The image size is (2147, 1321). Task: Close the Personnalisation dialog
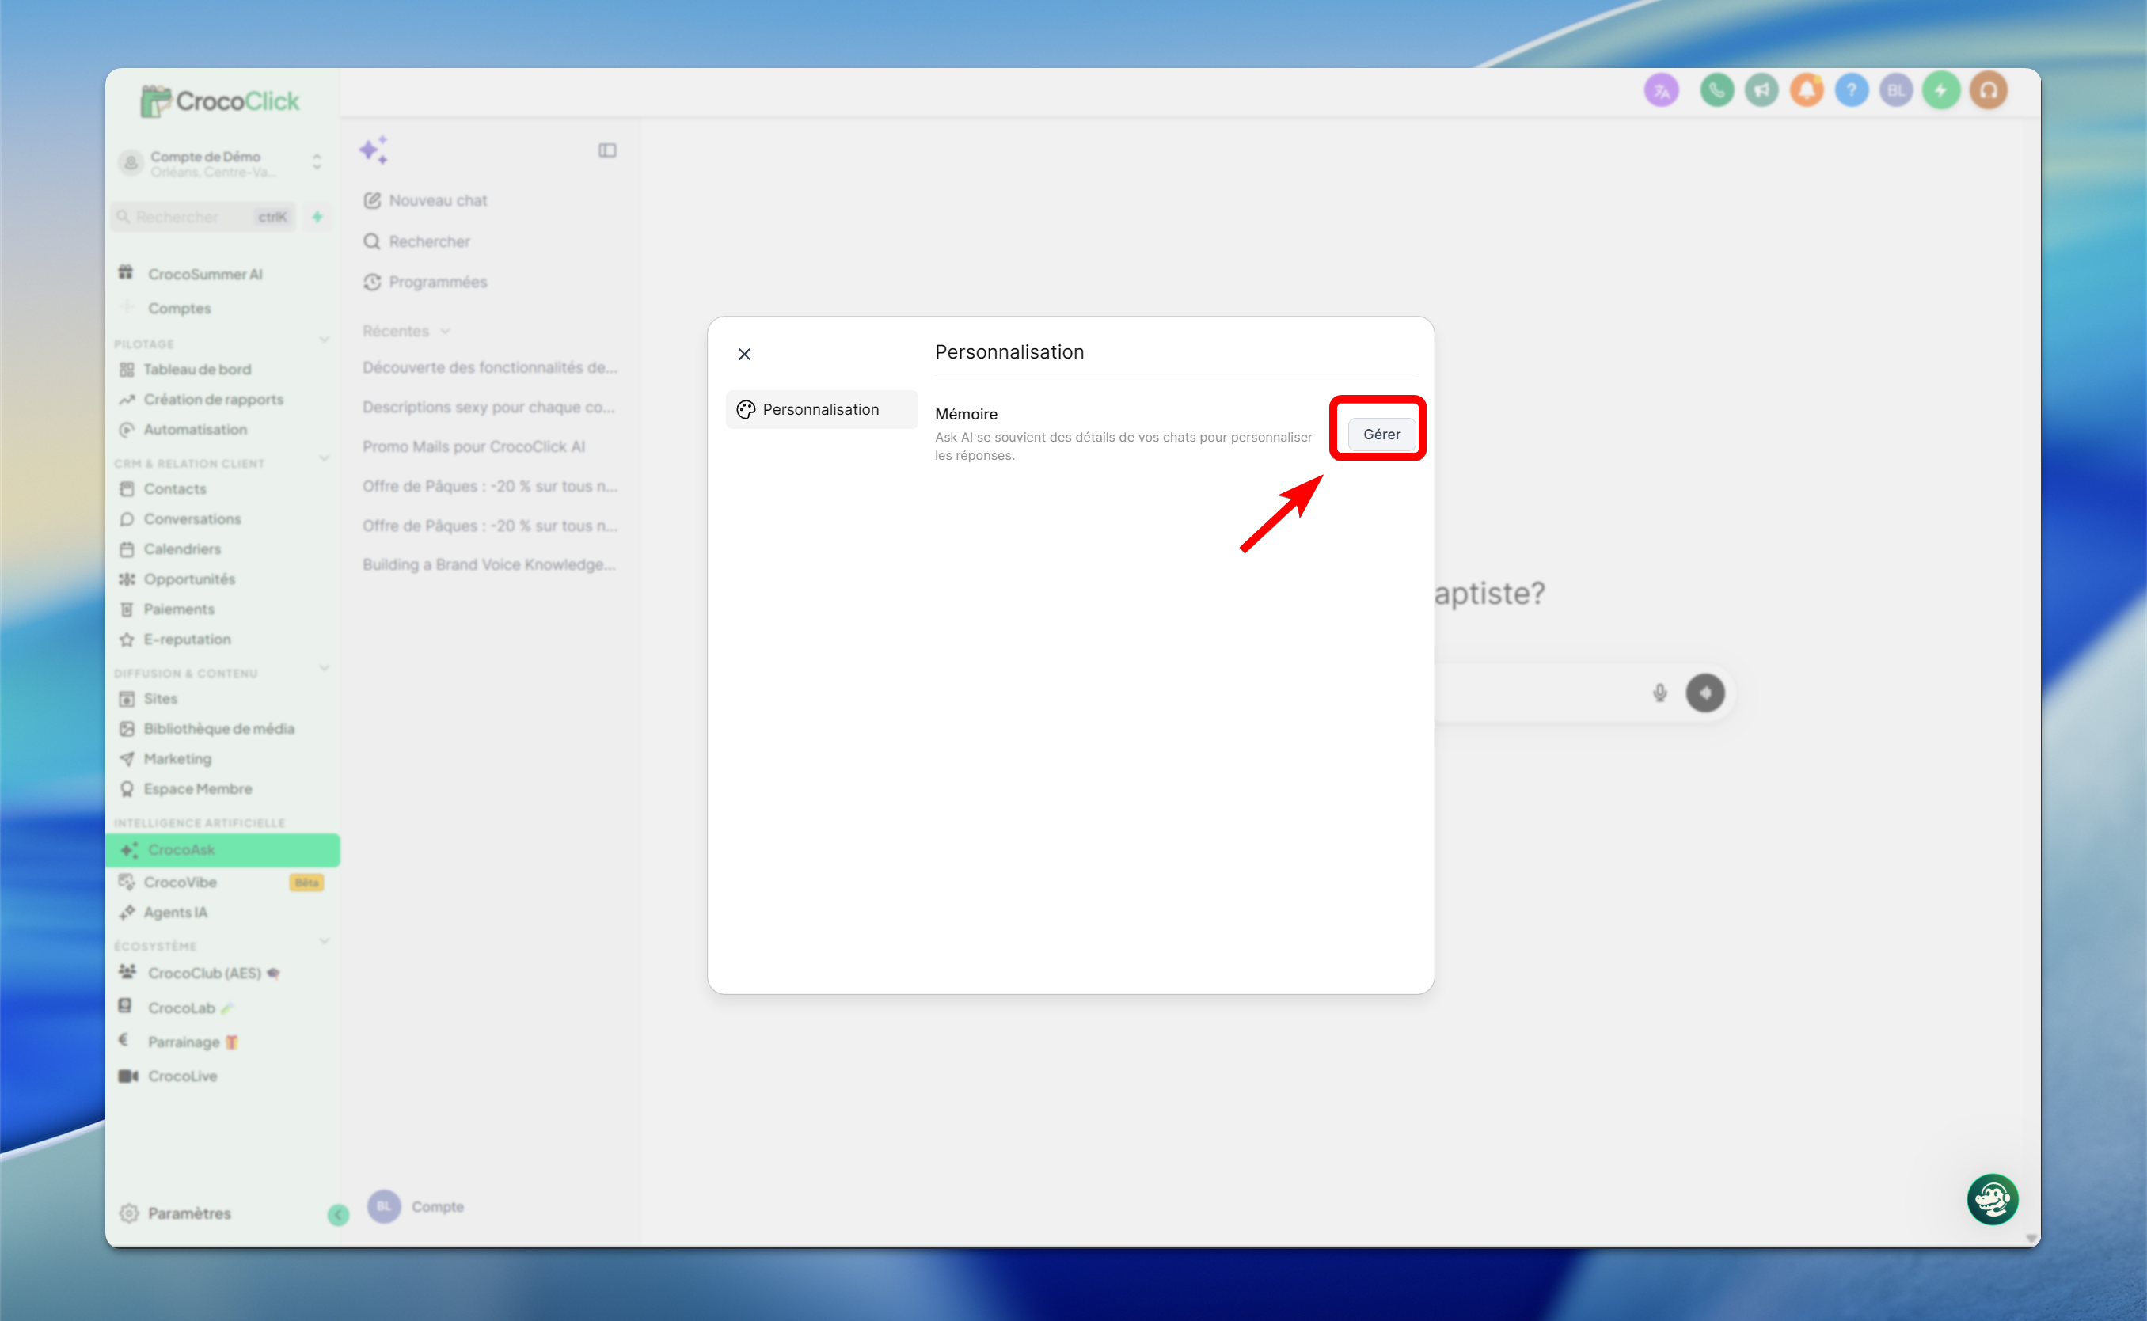(x=744, y=354)
